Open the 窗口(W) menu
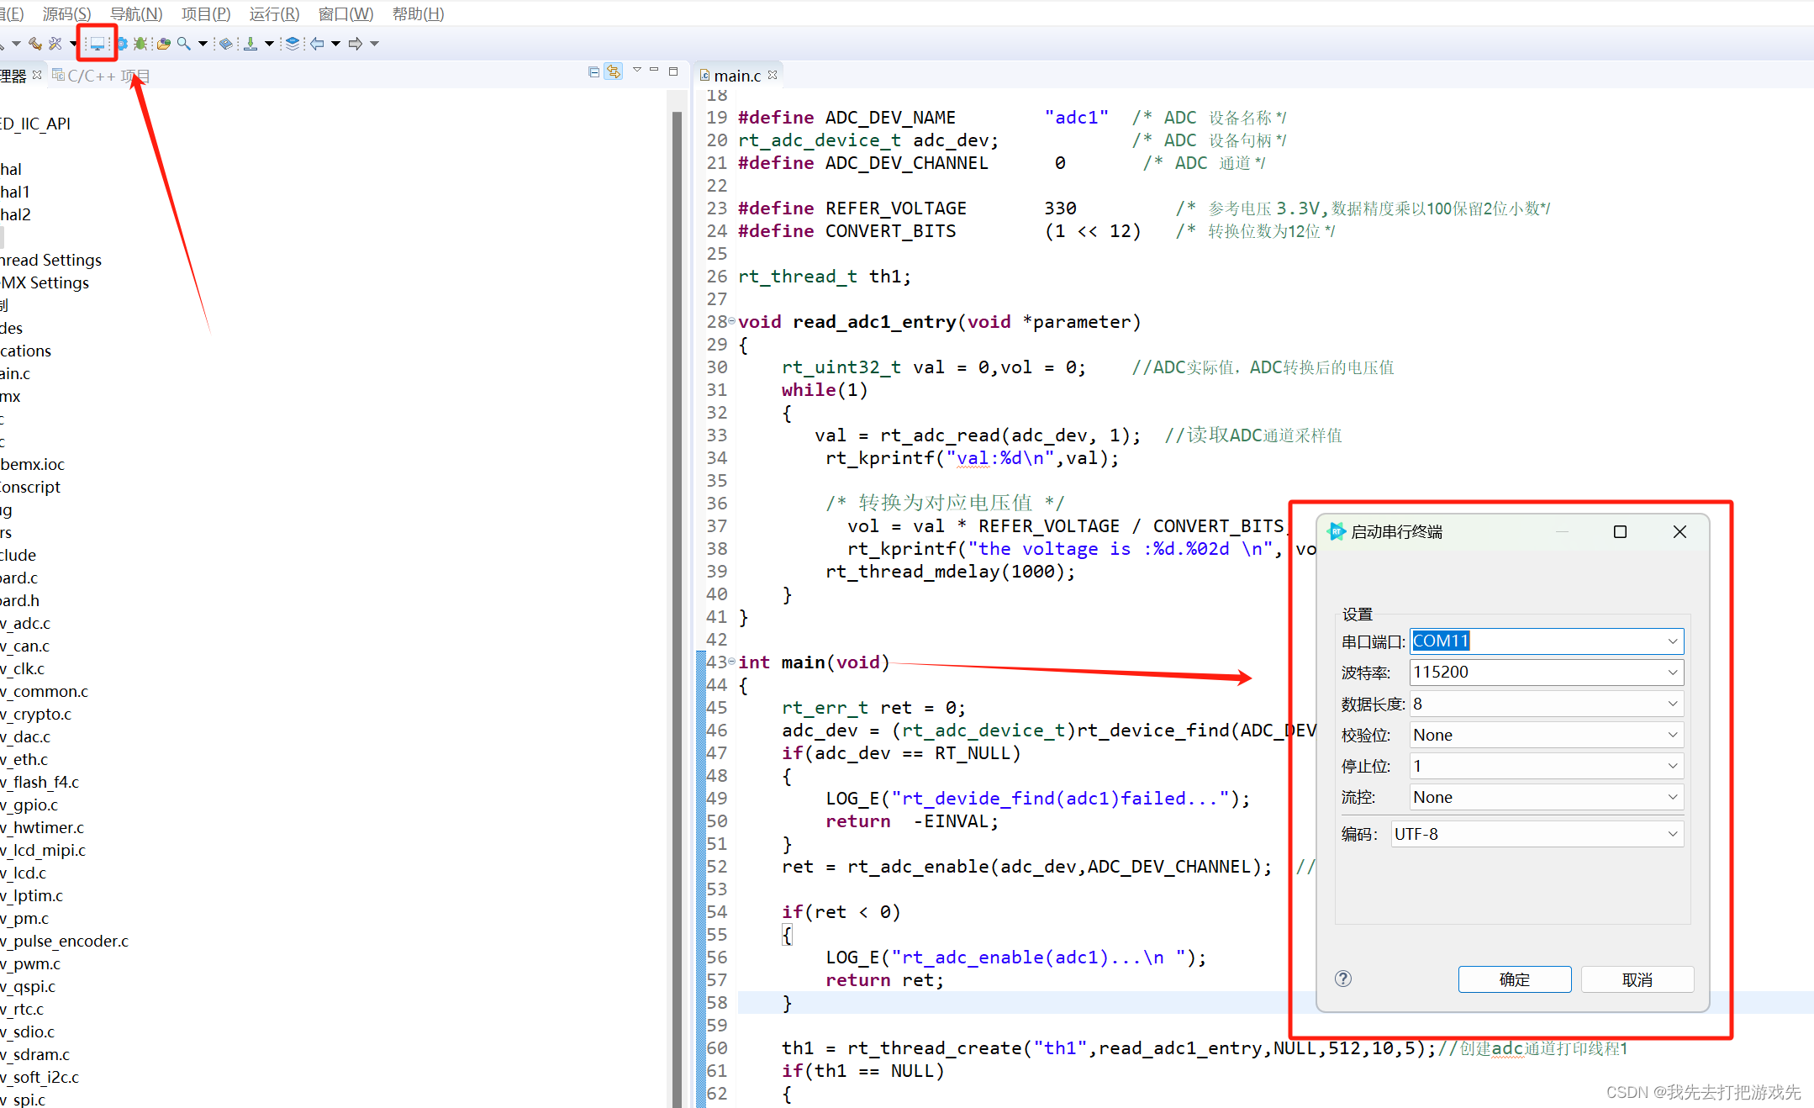The height and width of the screenshot is (1108, 1814). point(345,13)
